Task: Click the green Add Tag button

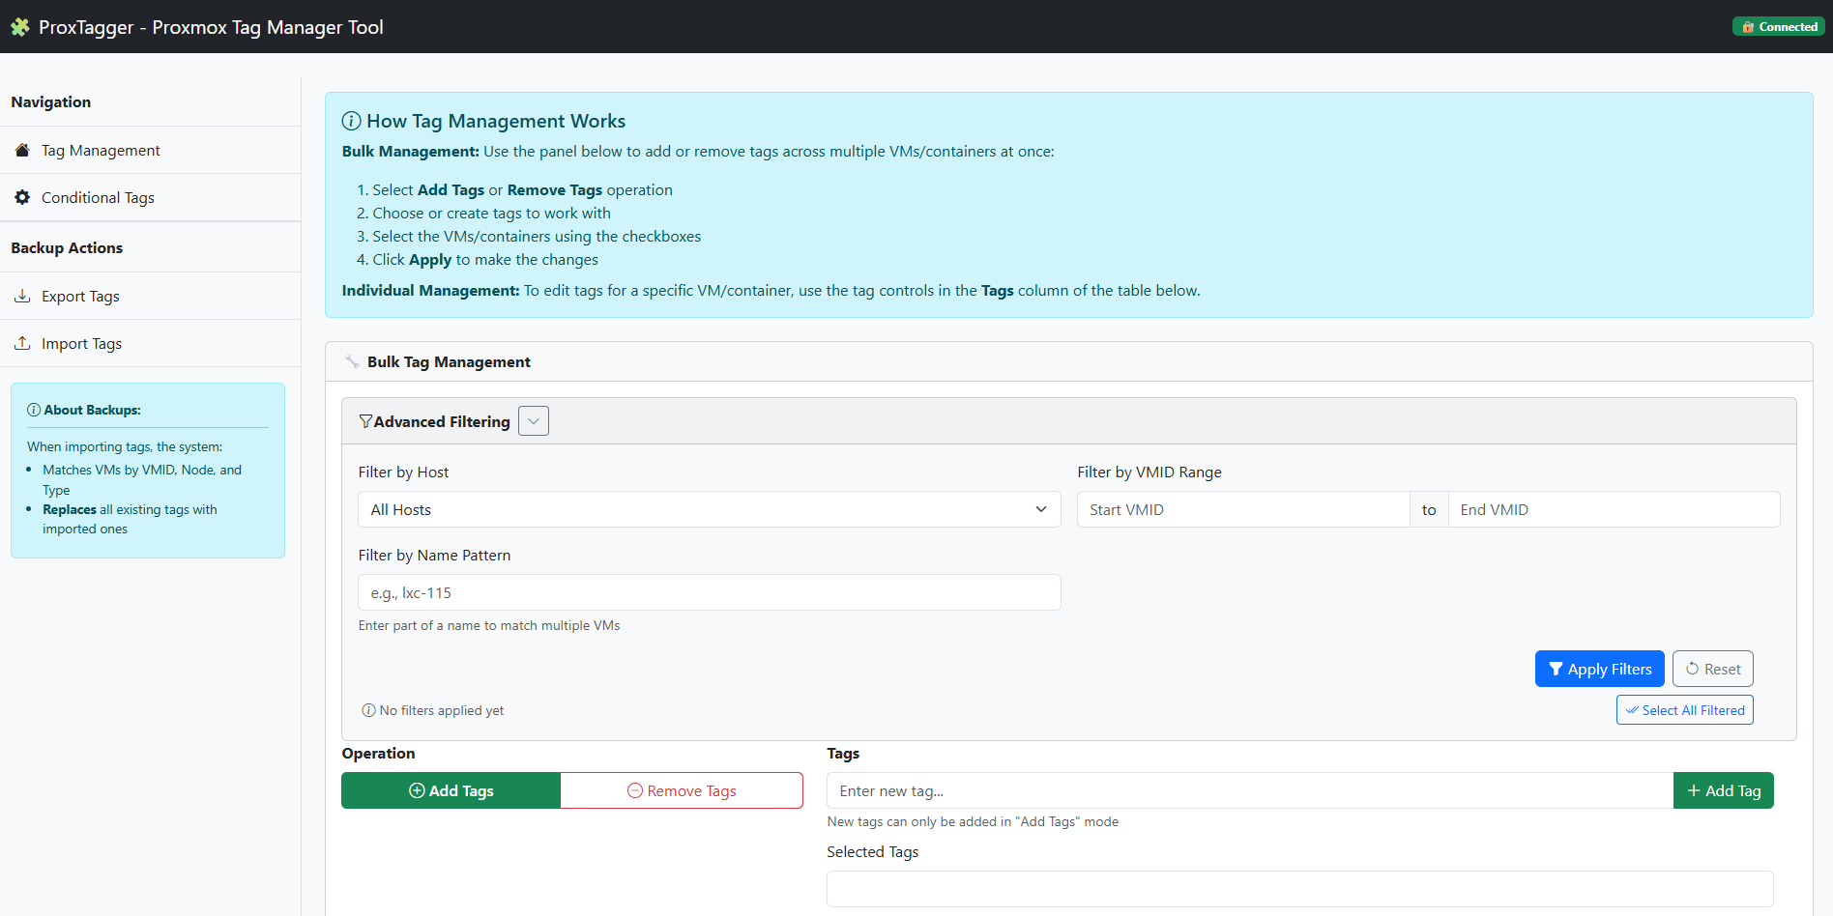Action: [1724, 790]
